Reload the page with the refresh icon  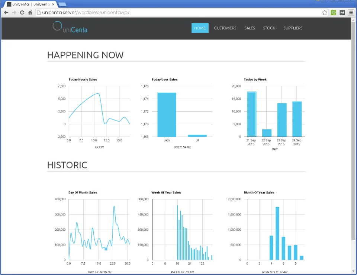pyautogui.click(x=22, y=13)
